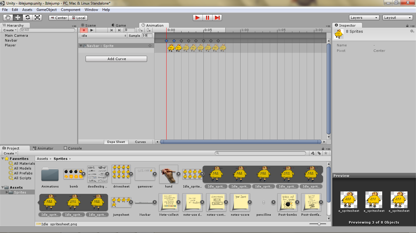Select the Rotate tool
This screenshot has height=233, width=416.
pos(28,17)
